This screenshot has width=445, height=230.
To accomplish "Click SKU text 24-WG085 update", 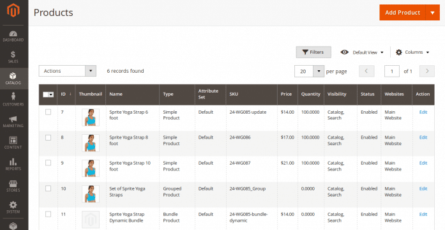I will 248,112.
